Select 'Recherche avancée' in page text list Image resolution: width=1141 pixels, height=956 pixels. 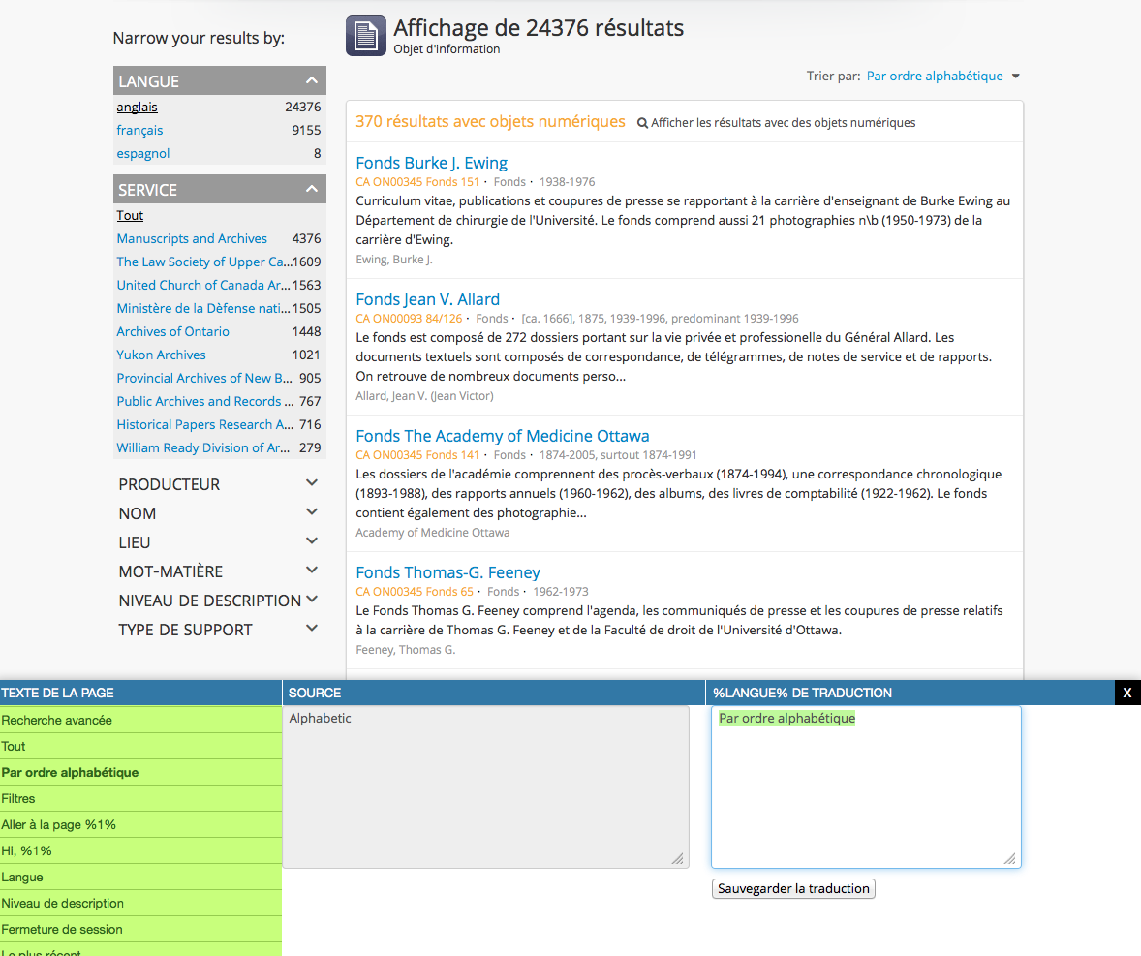click(x=56, y=720)
